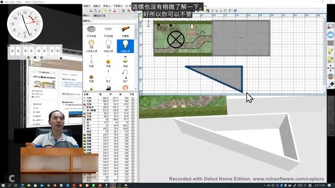The height and width of the screenshot is (188, 335).
Task: Open the 家具(U) menu
Action: [x=107, y=6]
